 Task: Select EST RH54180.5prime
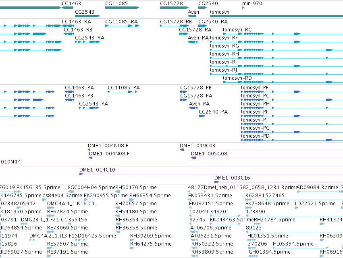coord(136,212)
